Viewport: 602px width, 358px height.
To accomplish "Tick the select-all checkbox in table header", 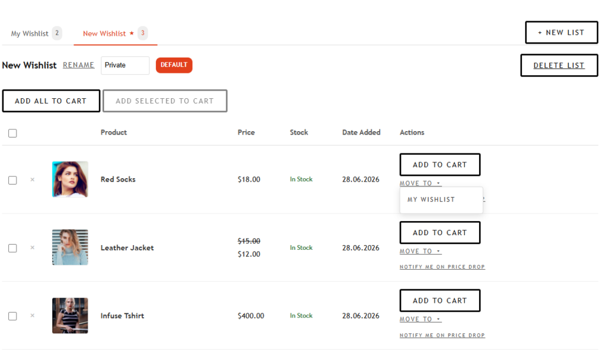I will (13, 133).
